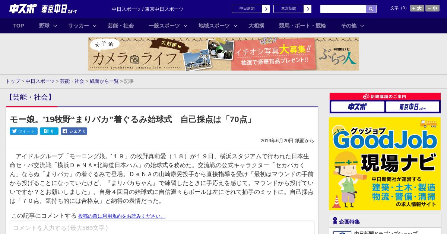The image size is (447, 234).
Task: Click the 中日新聞ドラゴンズショップ thumbnail image
Action: [x=342, y=233]
